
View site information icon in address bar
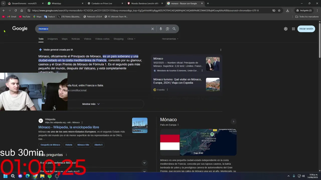pos(29,10)
